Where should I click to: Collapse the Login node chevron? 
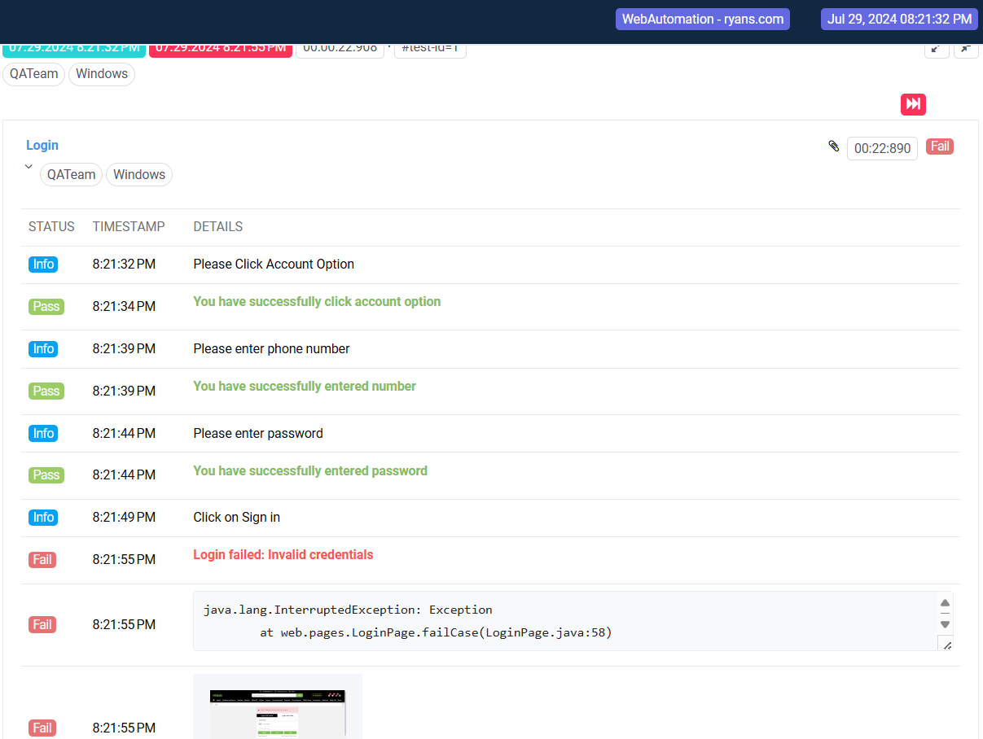(29, 167)
